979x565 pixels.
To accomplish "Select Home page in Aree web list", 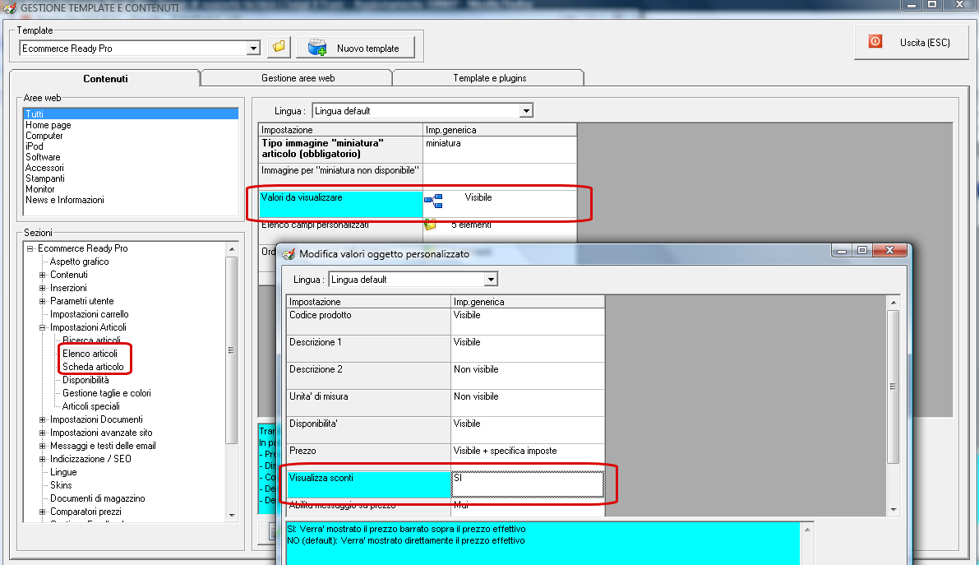I will (x=48, y=125).
